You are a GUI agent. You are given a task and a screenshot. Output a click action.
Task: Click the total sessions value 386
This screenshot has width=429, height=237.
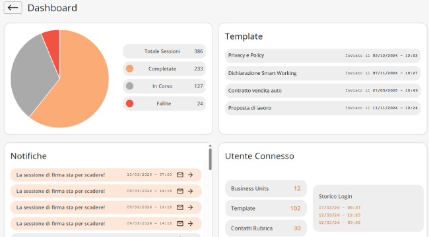tap(199, 51)
